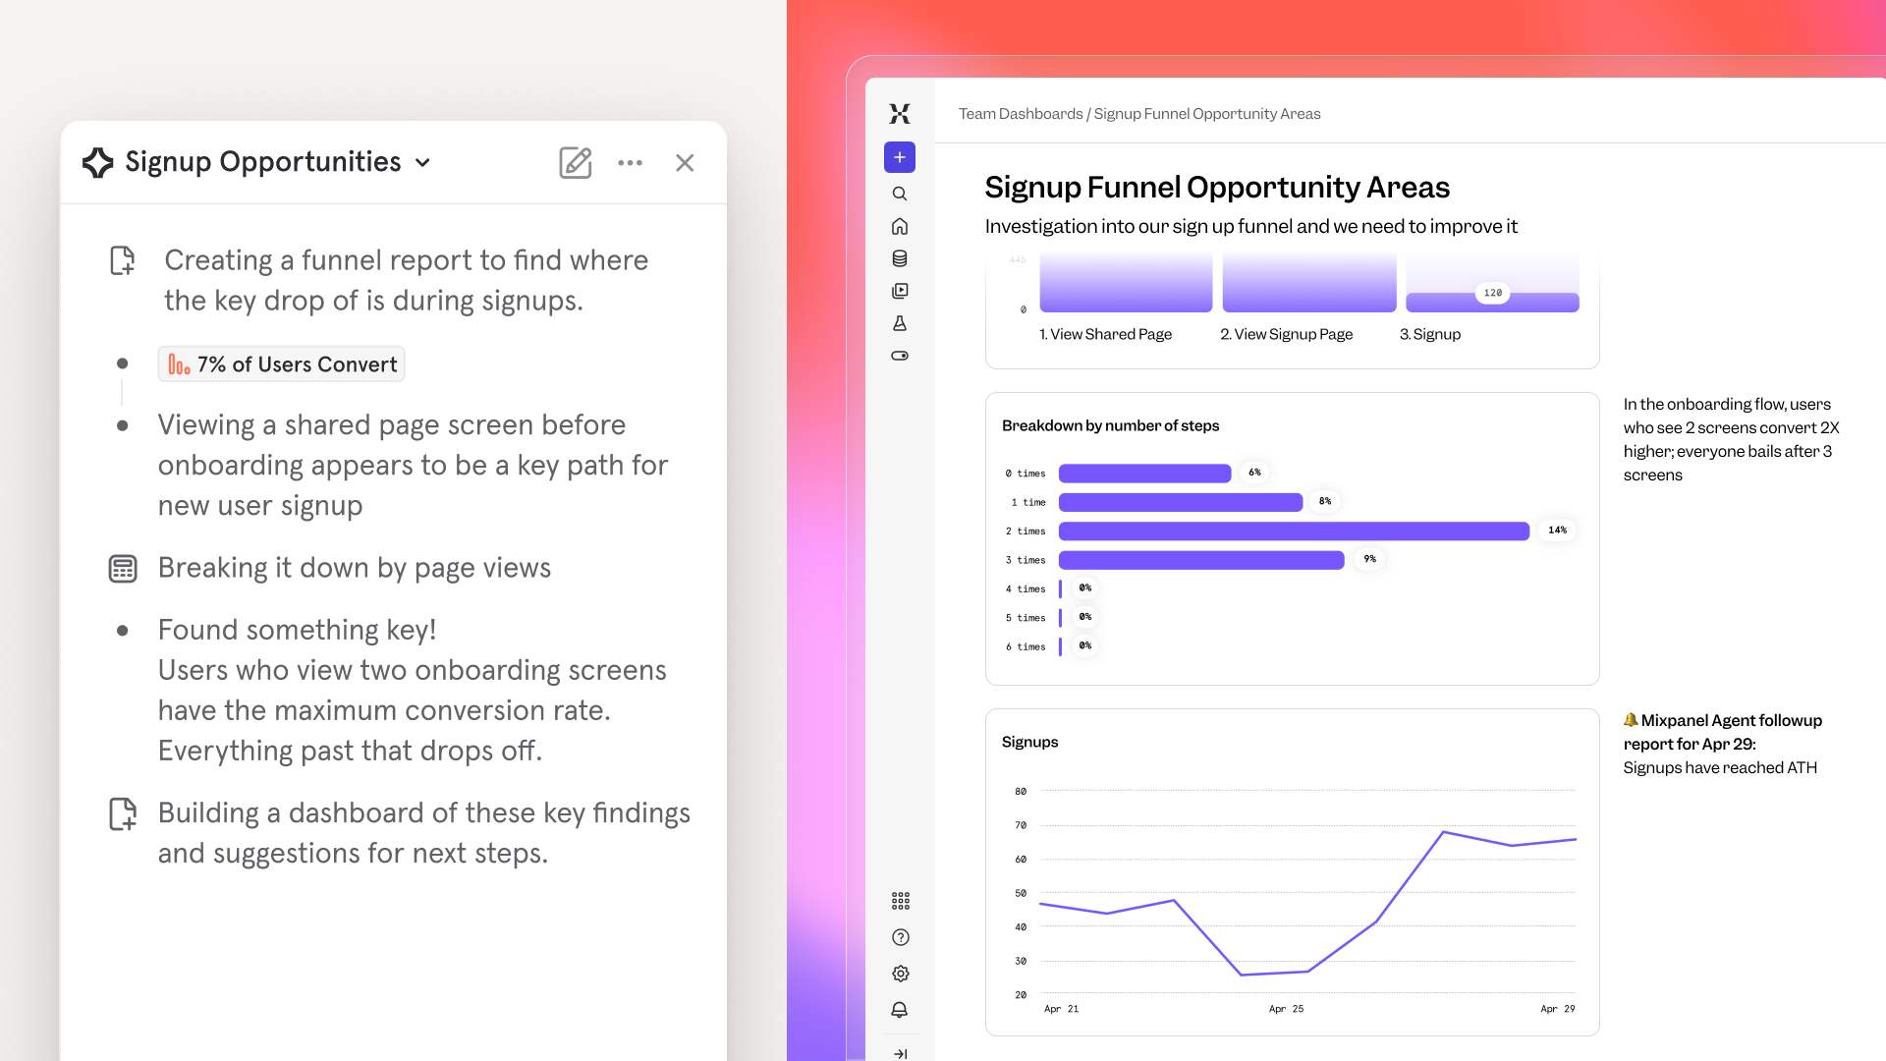Open the help question mark icon
This screenshot has height=1061, width=1886.
tap(901, 937)
